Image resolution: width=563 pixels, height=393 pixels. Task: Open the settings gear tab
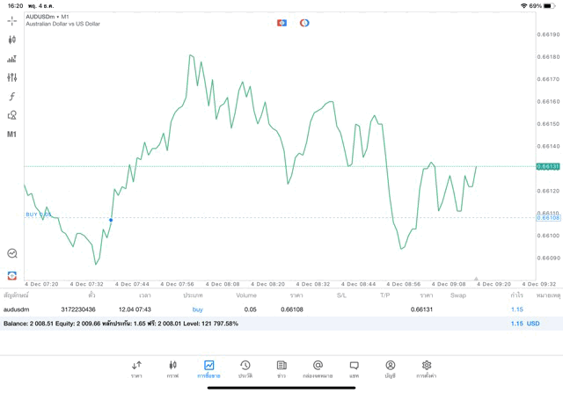pyautogui.click(x=427, y=369)
